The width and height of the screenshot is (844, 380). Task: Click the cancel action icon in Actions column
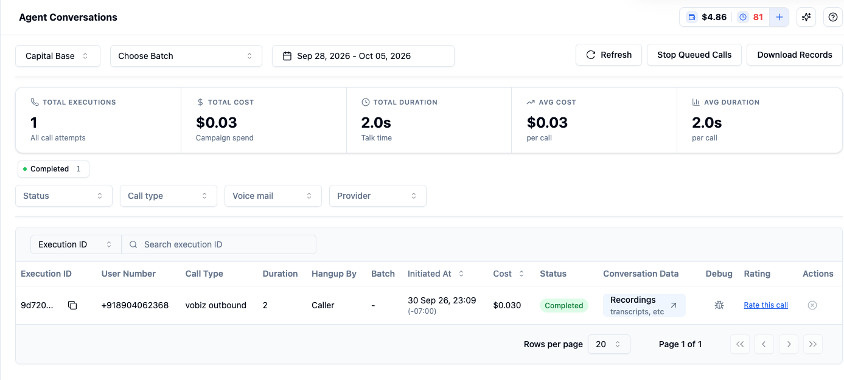[812, 305]
